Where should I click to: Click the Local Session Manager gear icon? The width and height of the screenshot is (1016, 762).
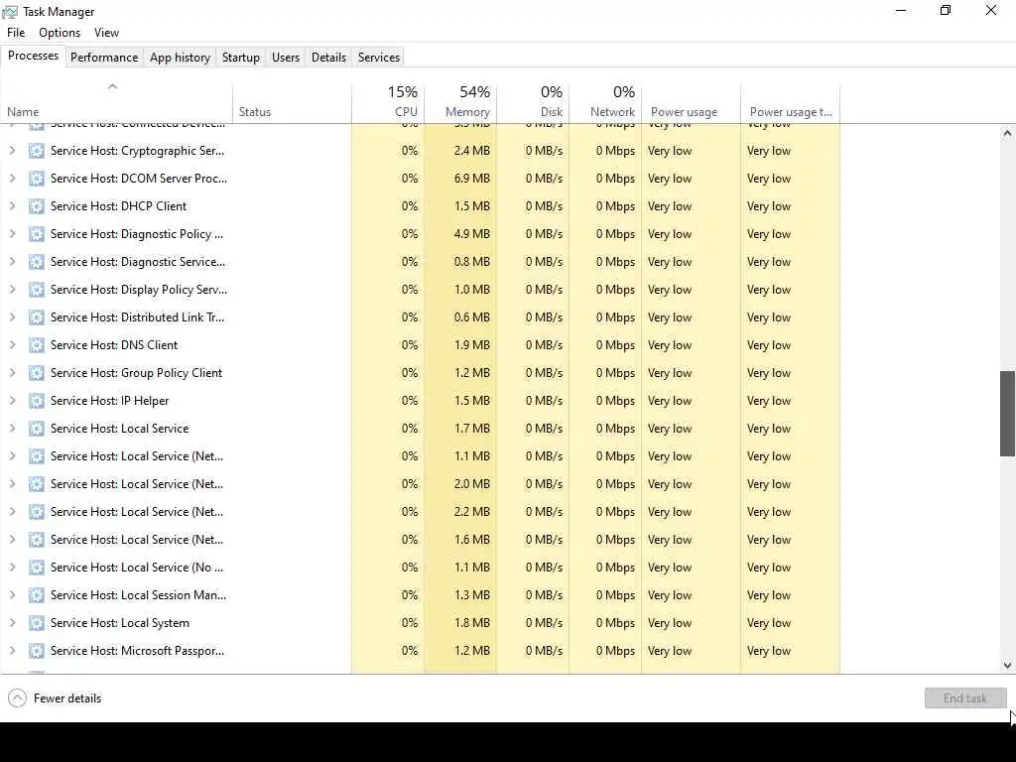click(x=37, y=595)
